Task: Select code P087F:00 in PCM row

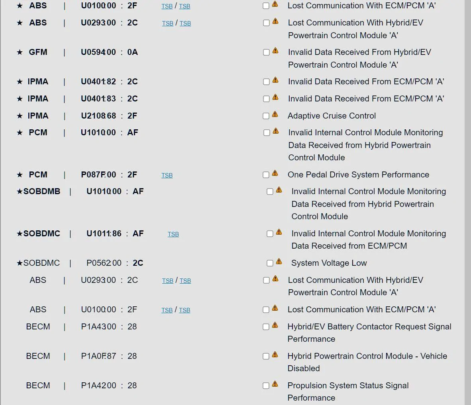Action: coord(98,175)
